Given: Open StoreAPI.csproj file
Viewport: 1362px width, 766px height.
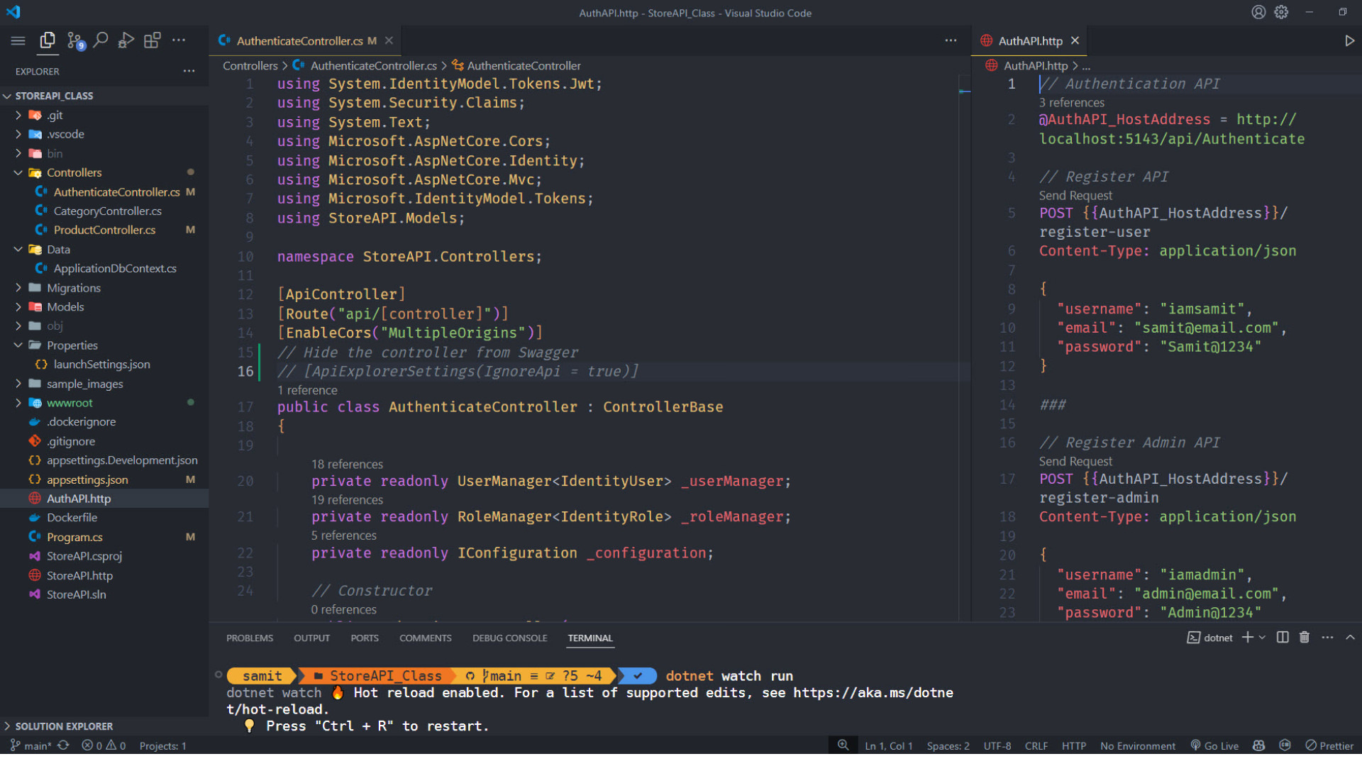Looking at the screenshot, I should (104, 555).
